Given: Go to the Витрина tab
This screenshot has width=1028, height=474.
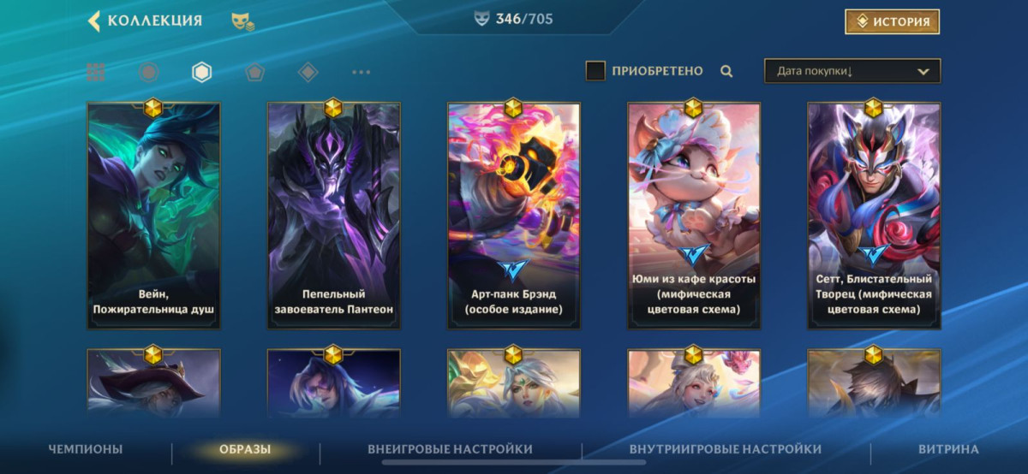Looking at the screenshot, I should (948, 449).
